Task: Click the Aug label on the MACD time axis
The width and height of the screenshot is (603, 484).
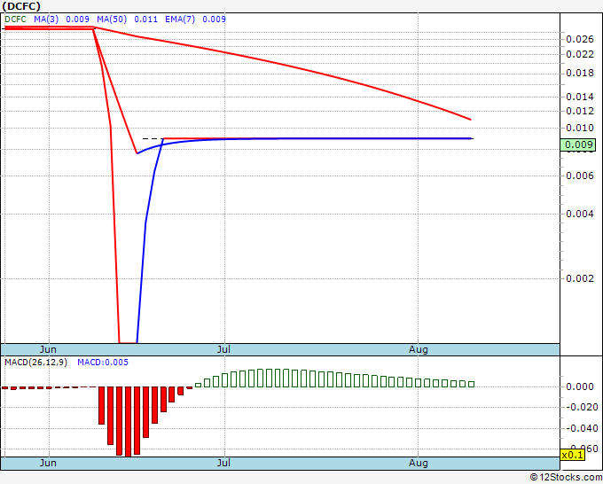Action: click(x=418, y=463)
